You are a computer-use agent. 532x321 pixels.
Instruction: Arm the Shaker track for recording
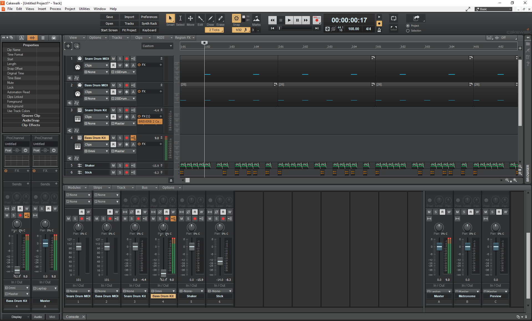click(127, 165)
